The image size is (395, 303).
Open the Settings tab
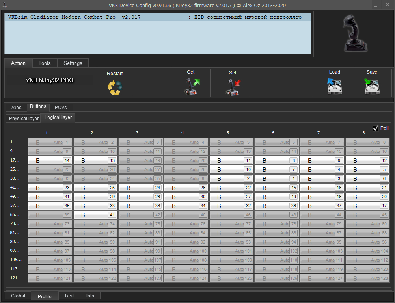pos(73,63)
